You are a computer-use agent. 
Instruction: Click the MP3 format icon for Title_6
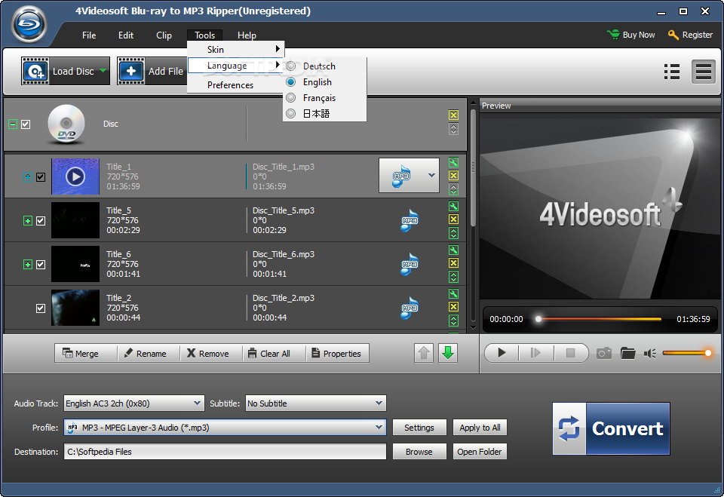tap(409, 264)
